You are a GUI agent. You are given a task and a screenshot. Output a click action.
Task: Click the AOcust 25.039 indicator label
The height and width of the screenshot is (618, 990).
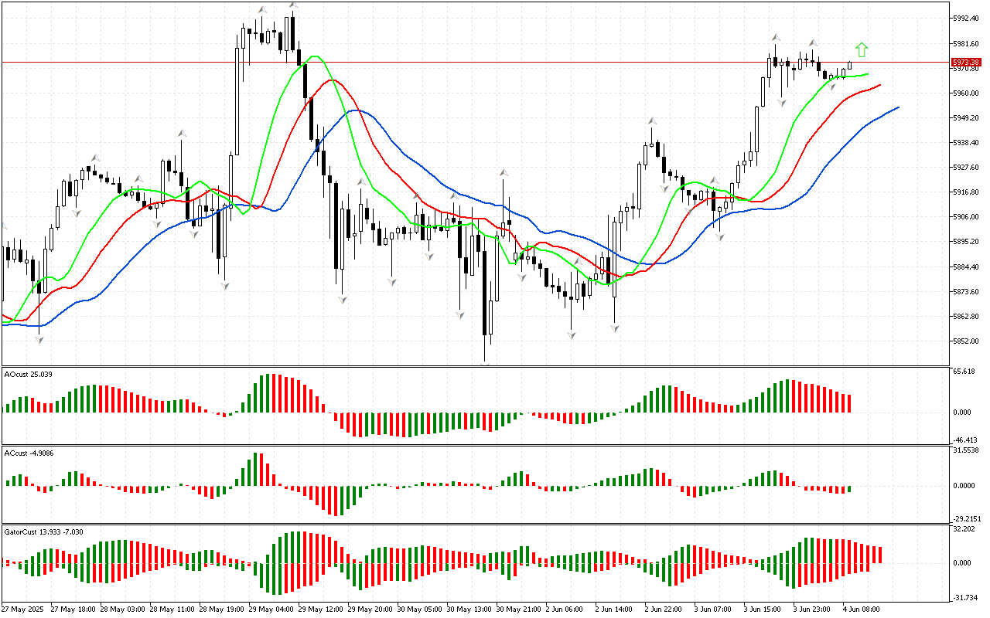click(29, 374)
